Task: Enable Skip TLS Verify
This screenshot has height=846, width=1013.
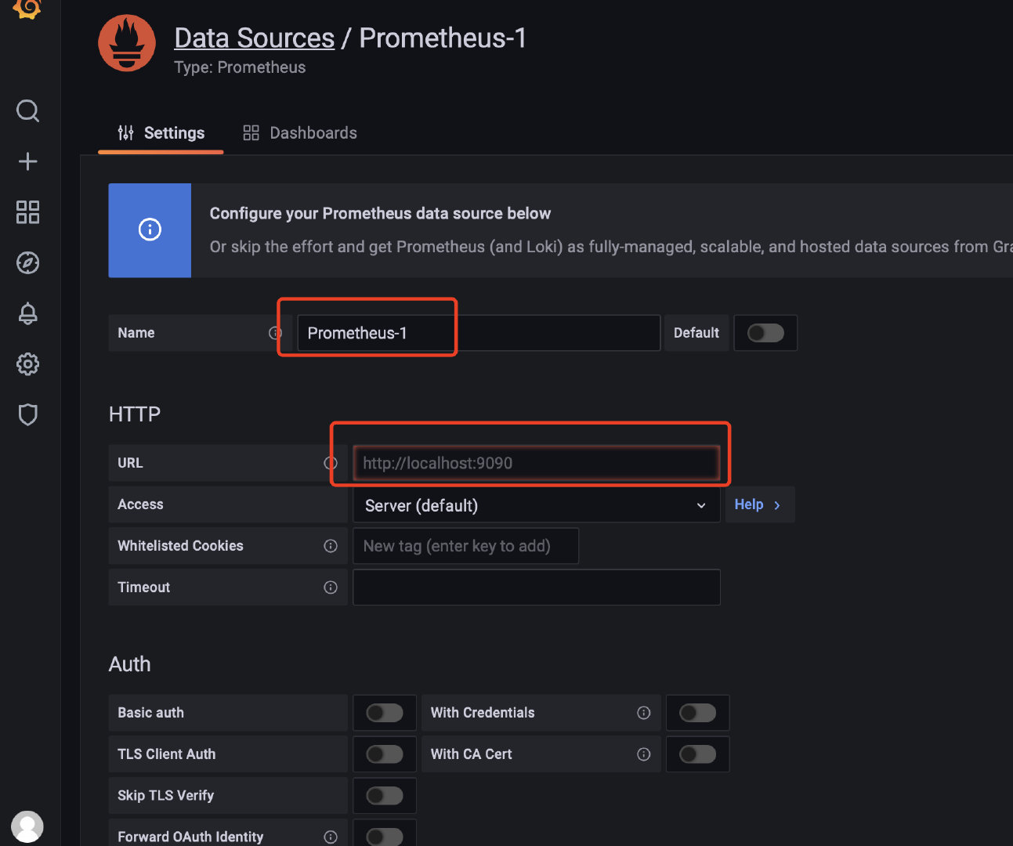Action: click(x=384, y=795)
